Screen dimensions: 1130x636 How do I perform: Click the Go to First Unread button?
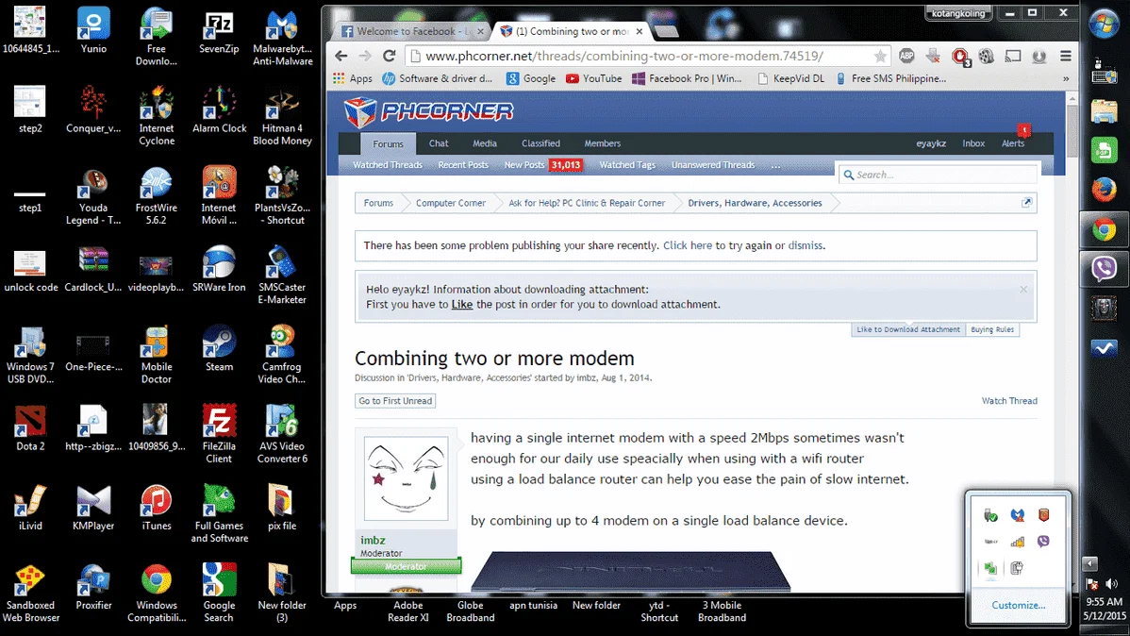(395, 401)
